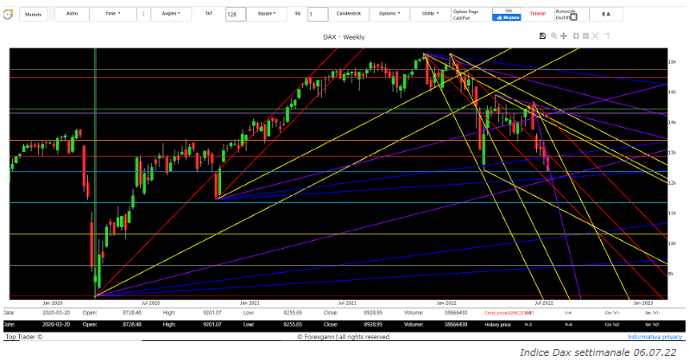This screenshot has width=689, height=361.
Task: Open the Tutorial link
Action: (537, 15)
